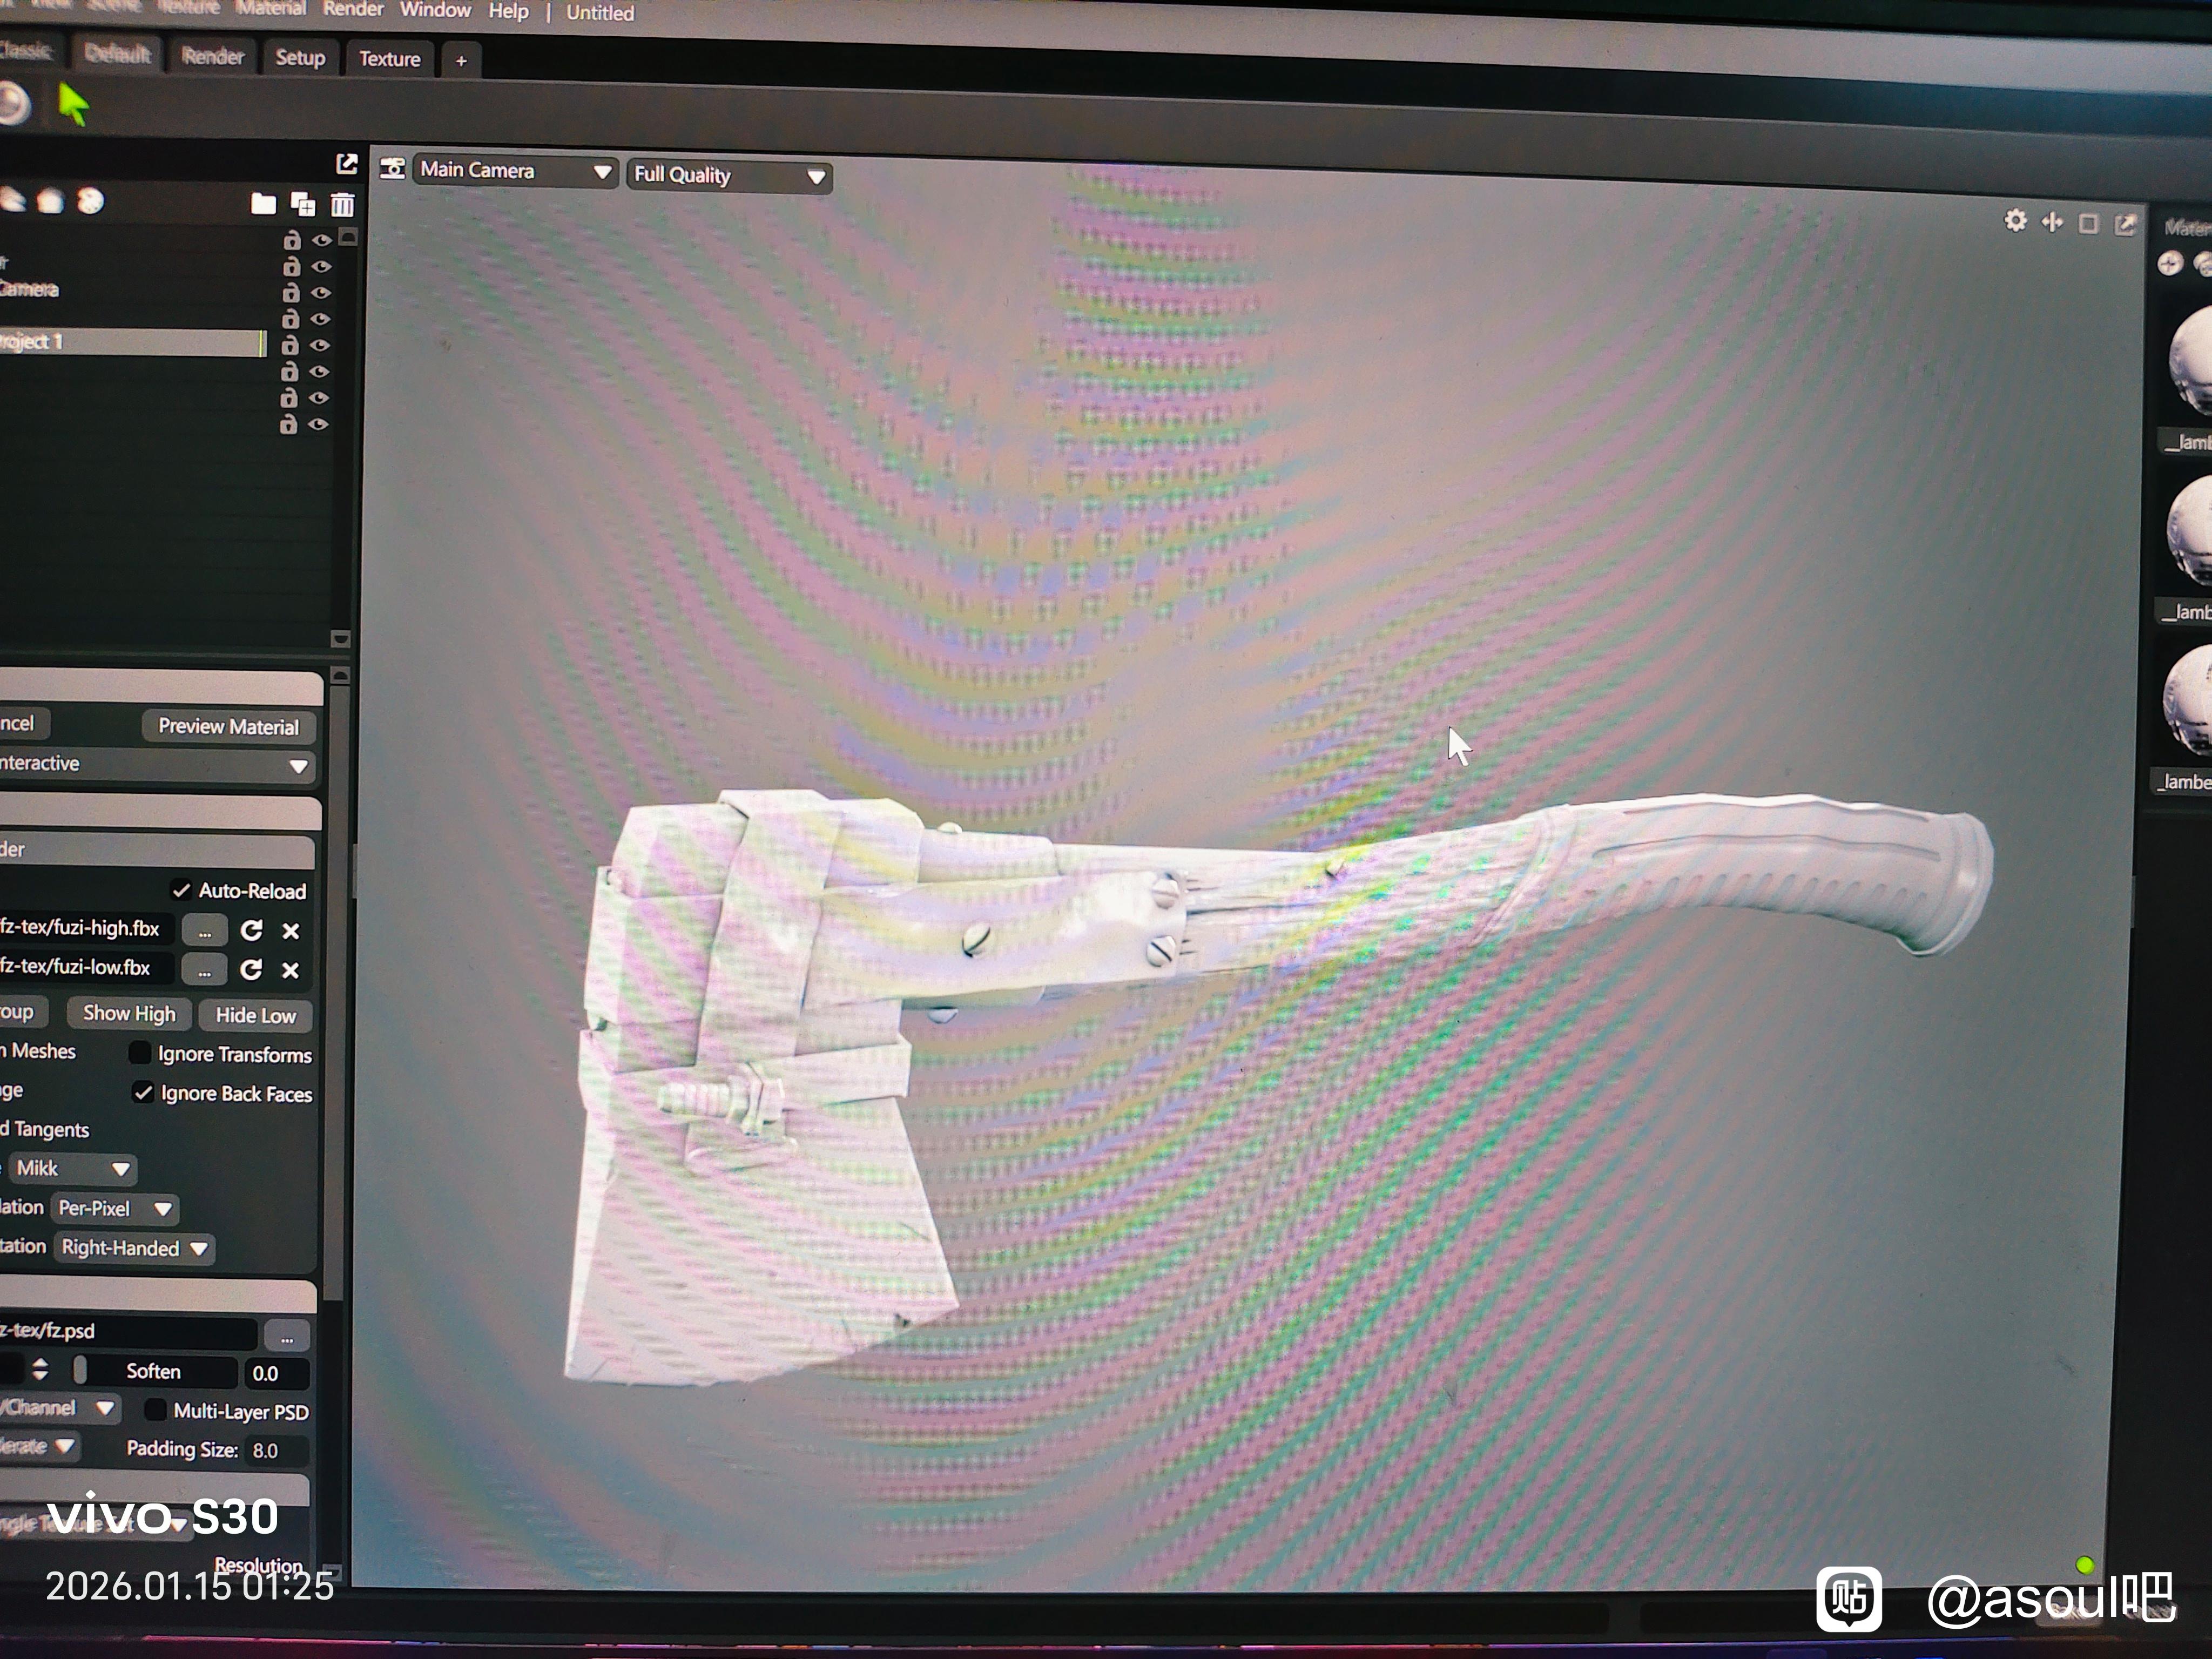Screen dimensions: 2212x1659
Task: Click the trash delete icon in scene panel
Action: pos(342,205)
